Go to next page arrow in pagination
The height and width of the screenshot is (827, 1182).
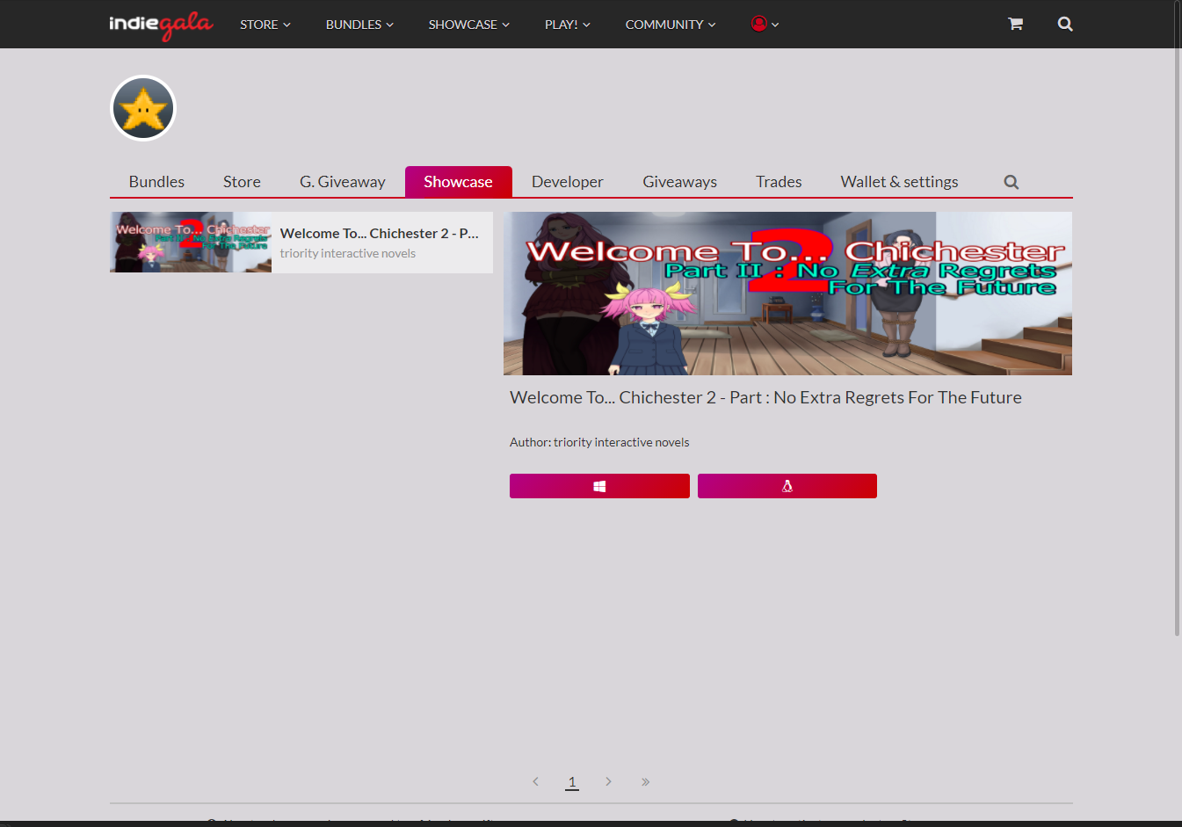608,781
